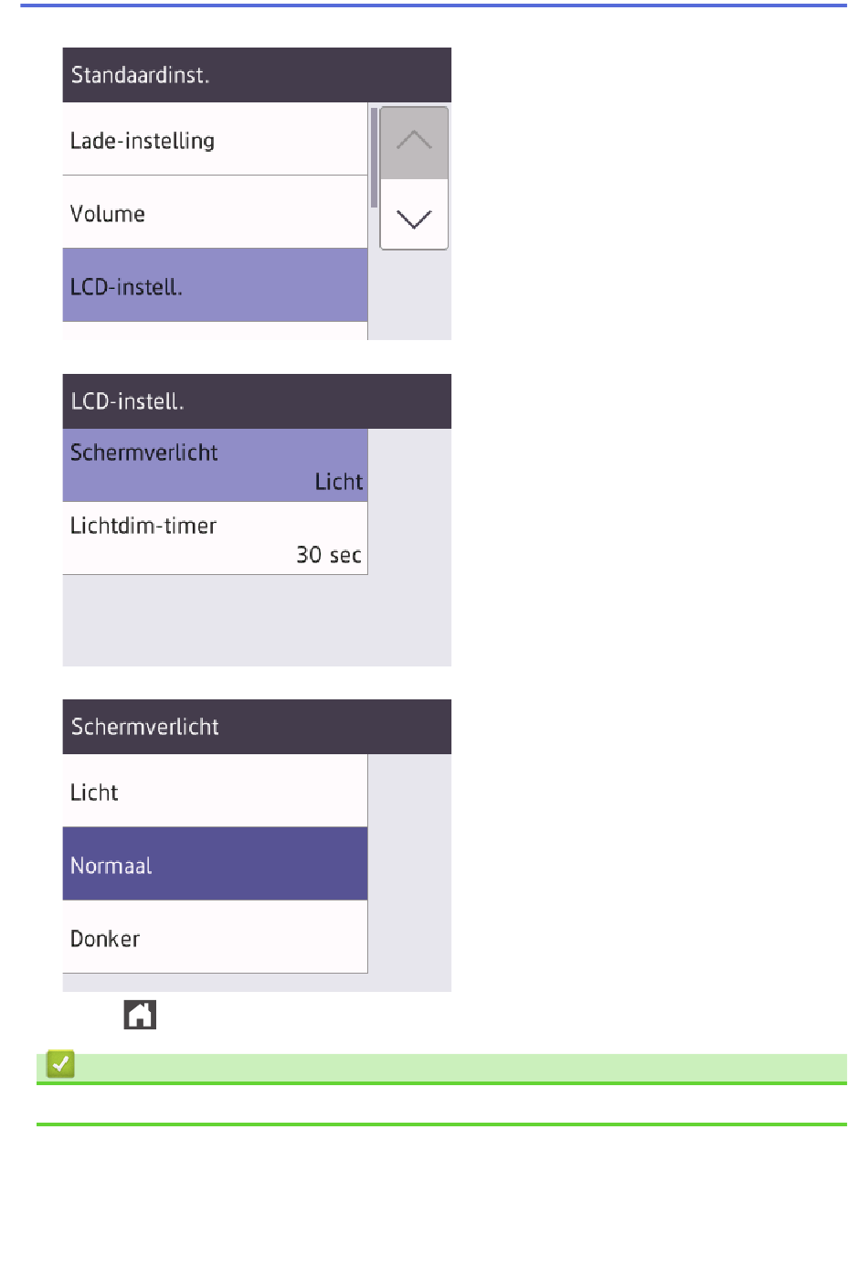
Task: Tap the down arrow scroll button
Action: 414,215
